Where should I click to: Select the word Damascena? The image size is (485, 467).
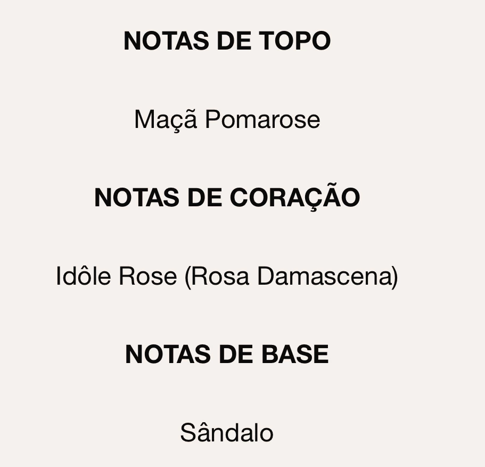(326, 277)
